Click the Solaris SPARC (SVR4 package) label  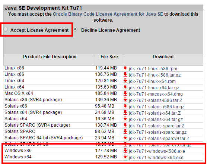(37, 125)
